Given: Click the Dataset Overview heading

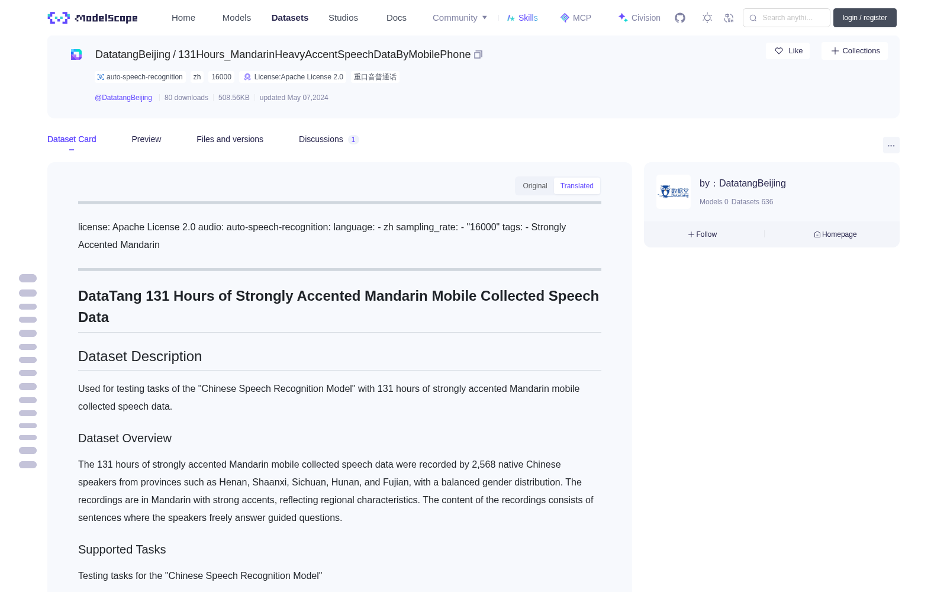Looking at the screenshot, I should pyautogui.click(x=125, y=438).
